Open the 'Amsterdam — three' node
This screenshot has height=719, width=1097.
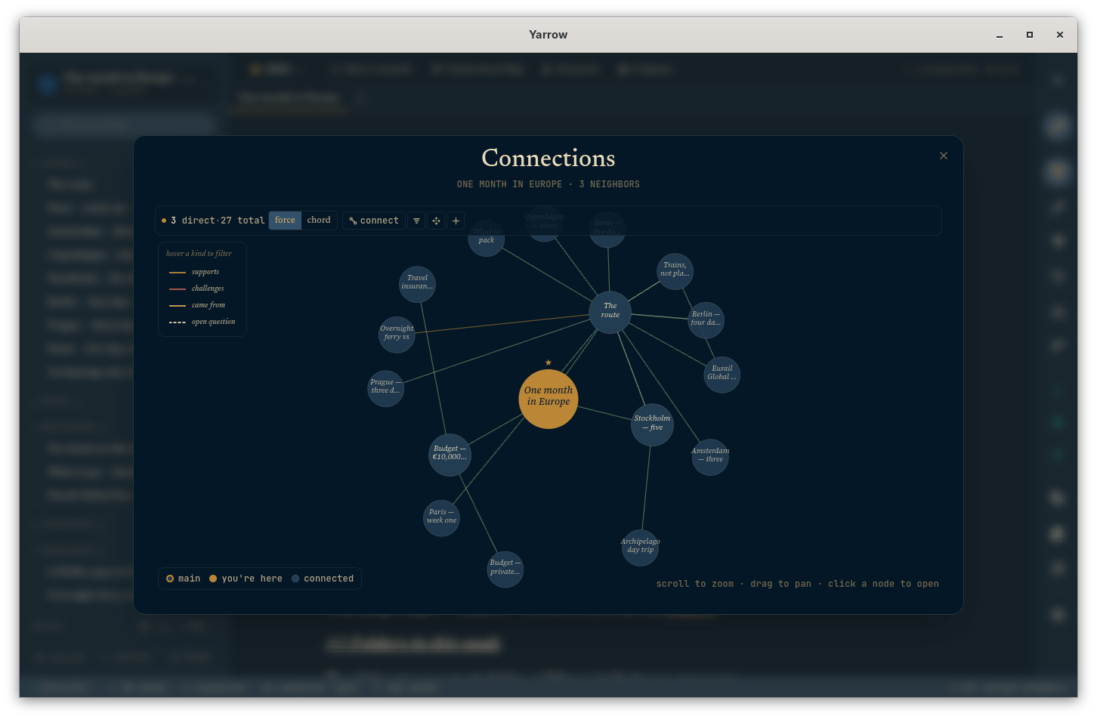(x=710, y=457)
